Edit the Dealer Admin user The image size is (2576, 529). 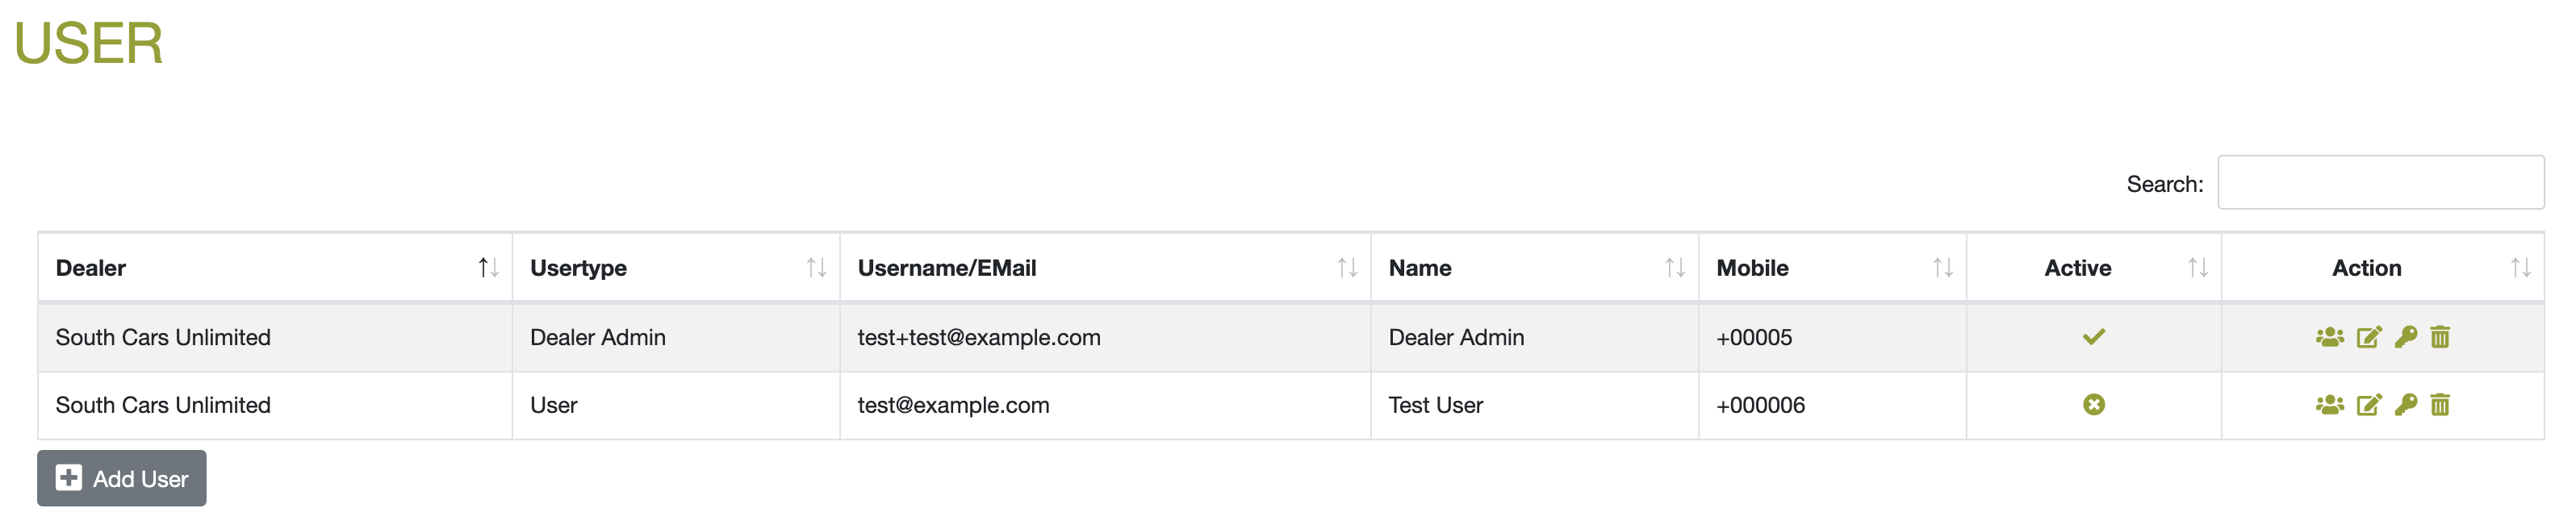2369,337
